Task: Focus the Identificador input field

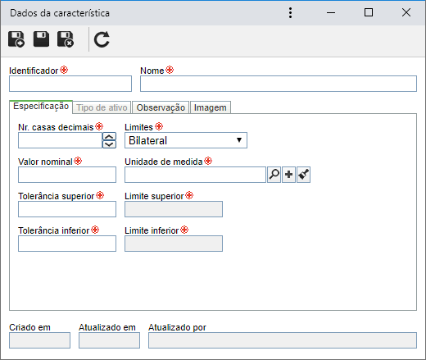Action: (x=70, y=84)
